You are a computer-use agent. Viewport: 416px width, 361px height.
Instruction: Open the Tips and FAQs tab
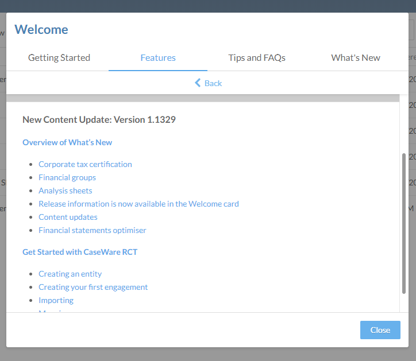click(x=257, y=57)
